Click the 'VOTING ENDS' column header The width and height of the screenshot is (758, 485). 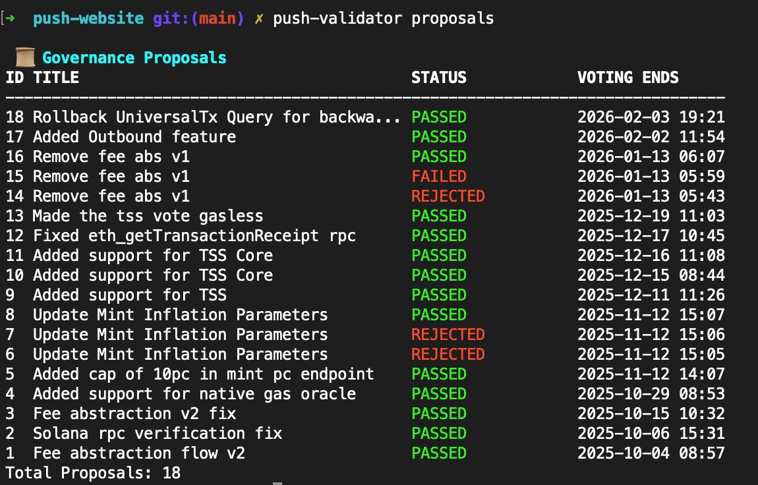pyautogui.click(x=628, y=77)
